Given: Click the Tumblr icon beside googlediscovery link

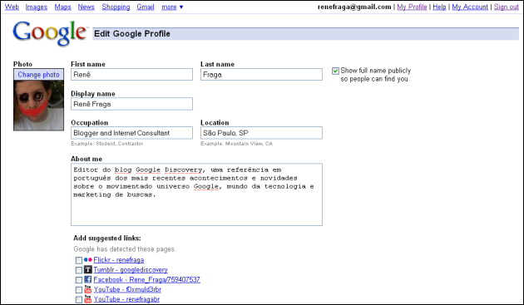Looking at the screenshot, I should click(x=88, y=269).
